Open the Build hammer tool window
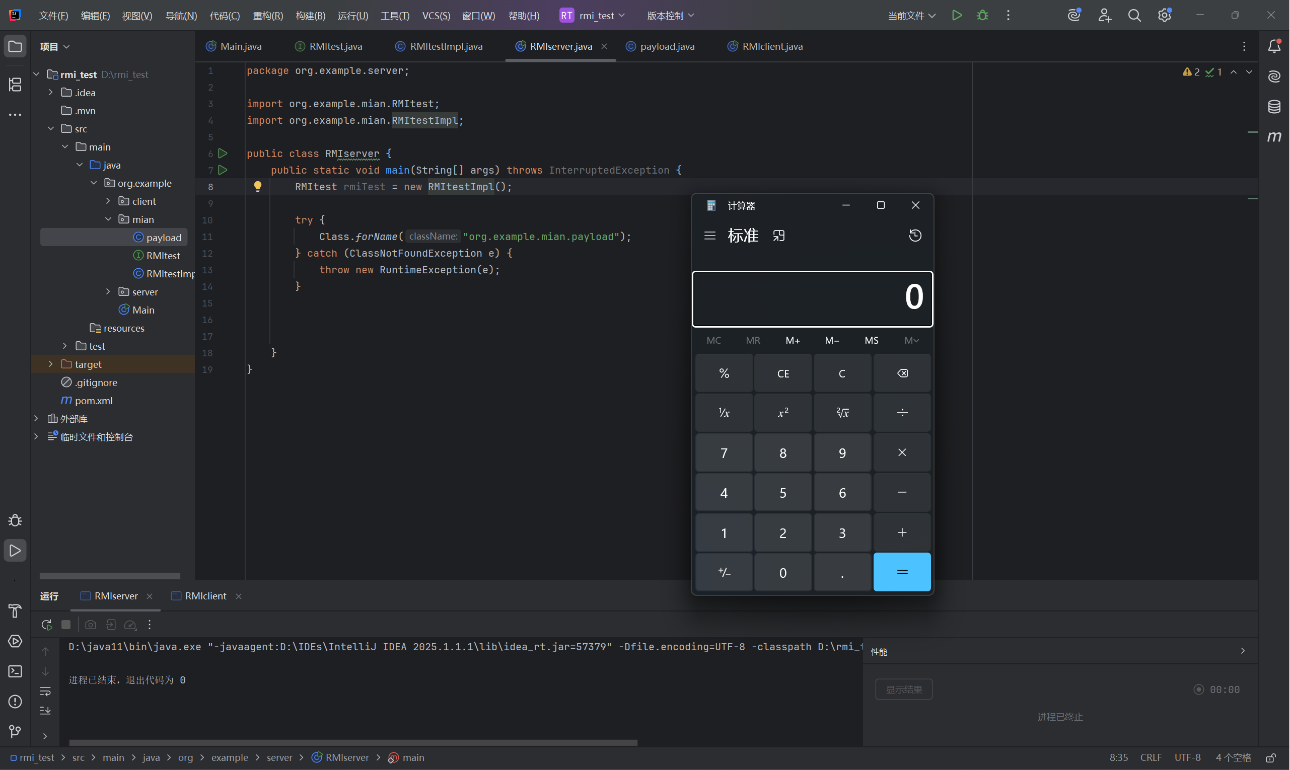Screen dimensions: 1290x770 click(x=15, y=611)
